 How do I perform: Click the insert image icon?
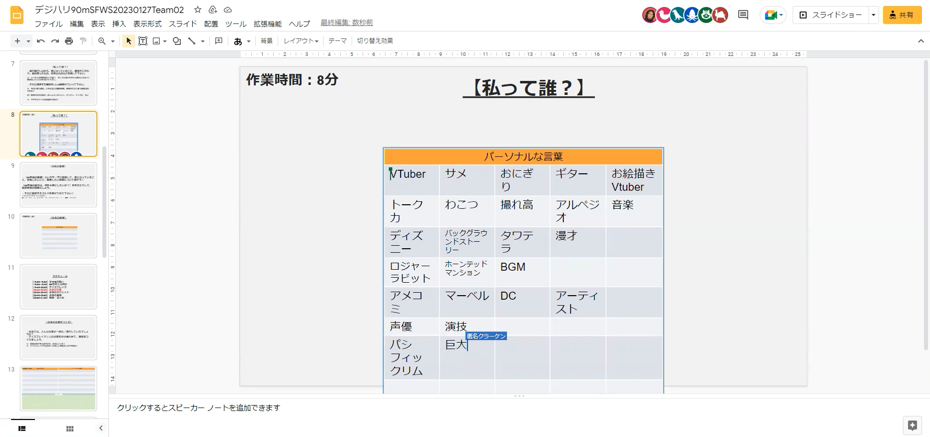156,41
